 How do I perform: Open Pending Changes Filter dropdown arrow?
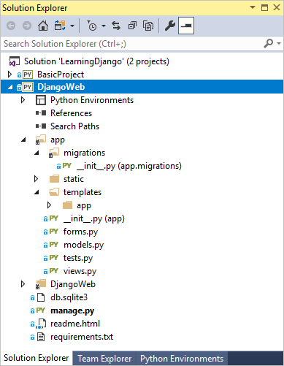(x=104, y=26)
